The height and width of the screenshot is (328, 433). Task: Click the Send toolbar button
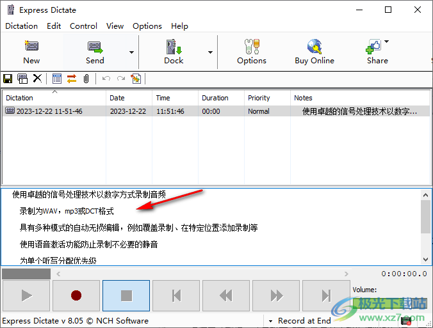click(x=95, y=52)
